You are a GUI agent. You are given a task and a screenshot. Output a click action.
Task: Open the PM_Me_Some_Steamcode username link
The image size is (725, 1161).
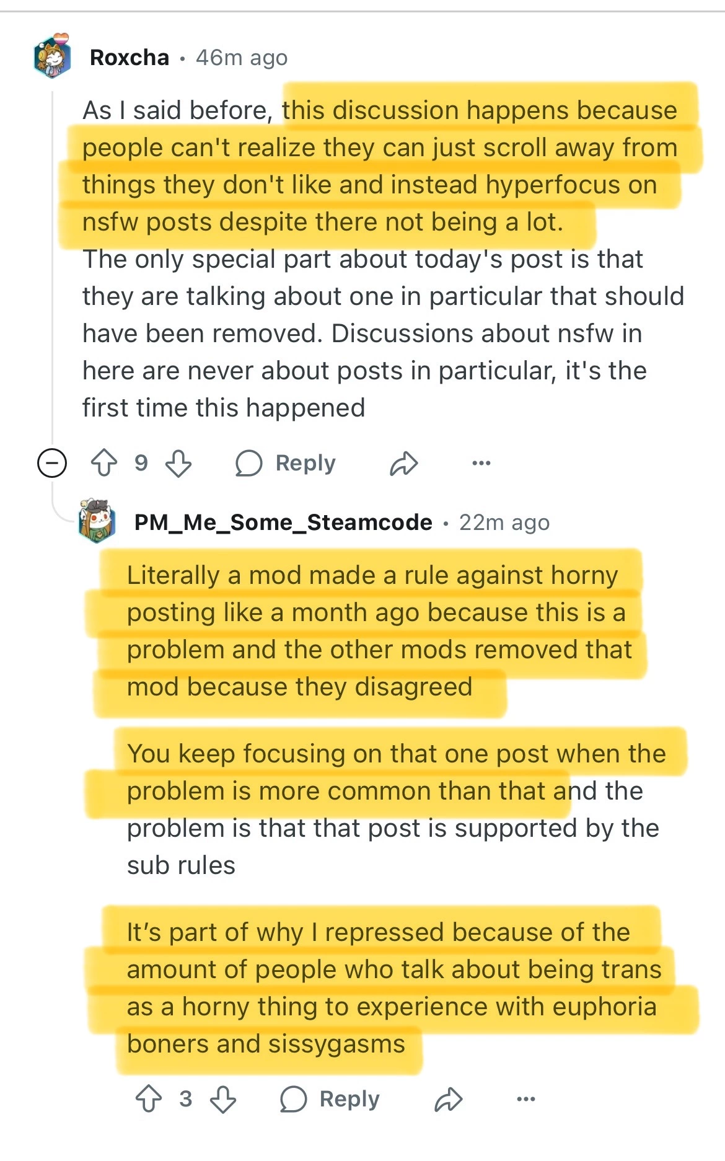point(283,523)
